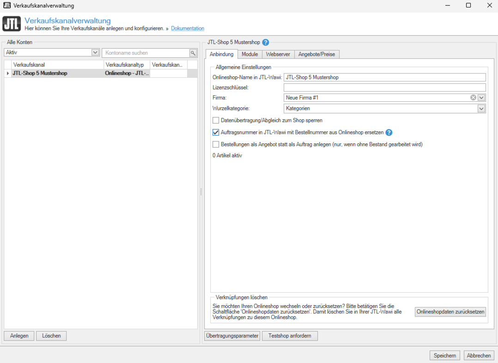Select the JTL-Shop 5 Mustershop row
The width and height of the screenshot is (498, 363).
click(x=101, y=74)
